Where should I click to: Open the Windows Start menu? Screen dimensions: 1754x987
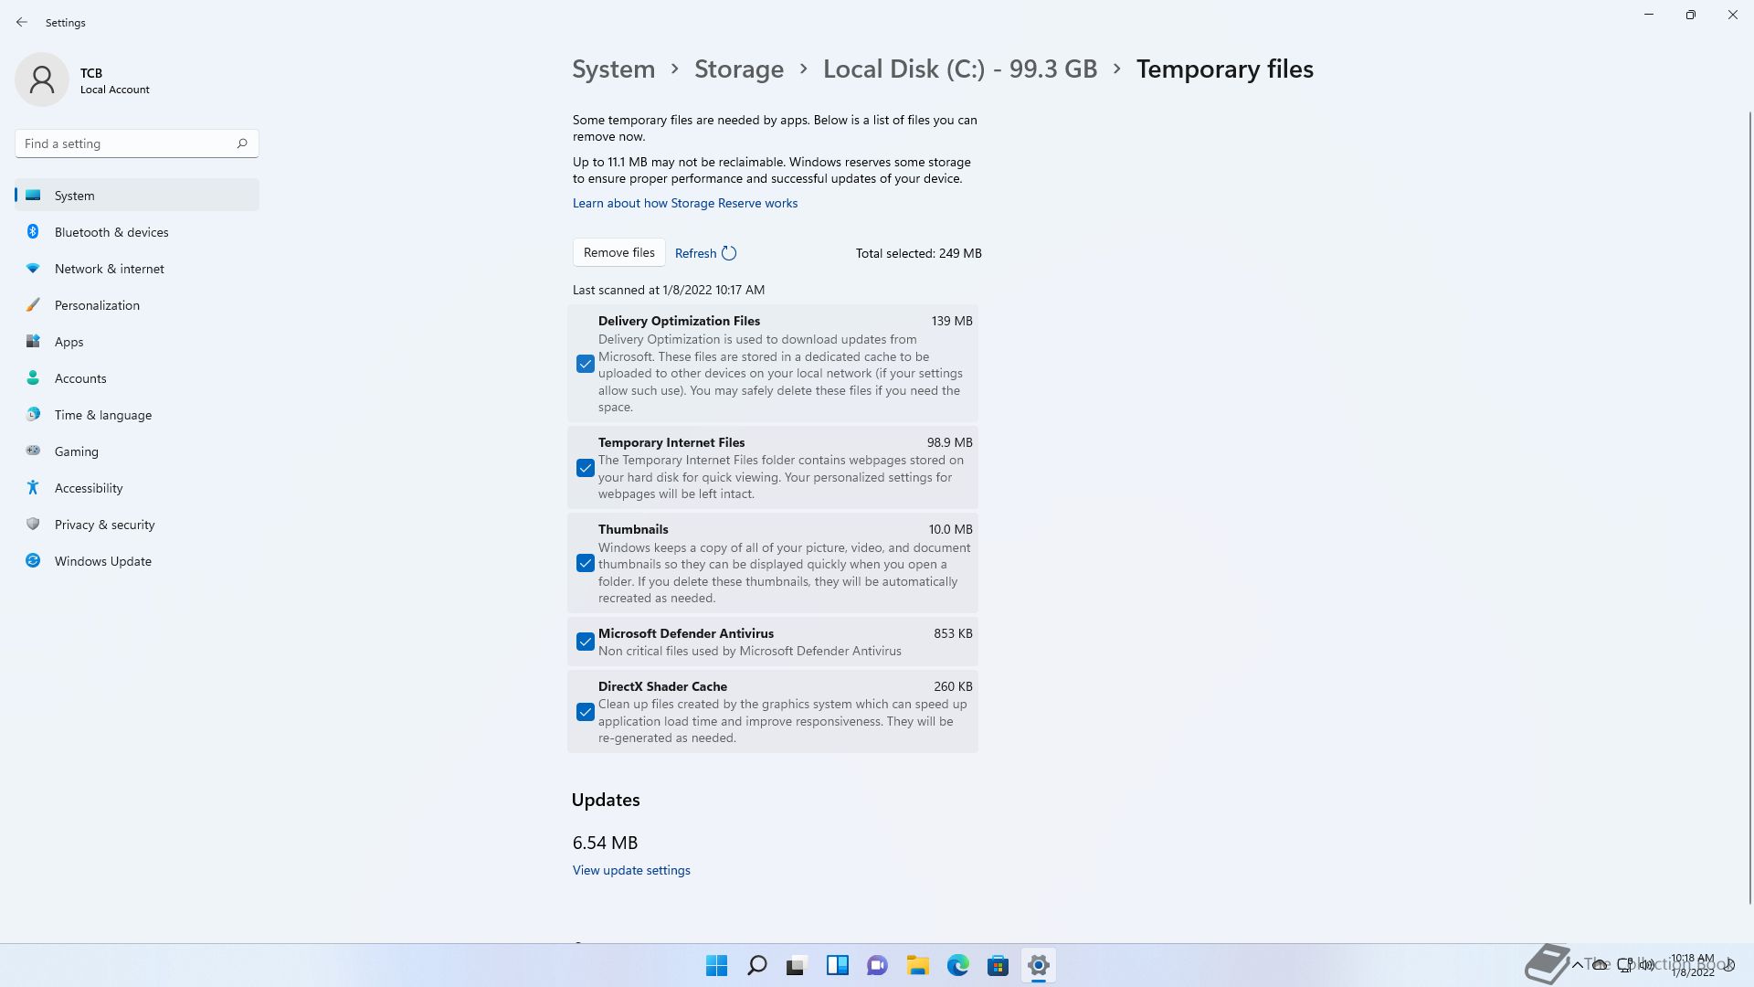717,965
